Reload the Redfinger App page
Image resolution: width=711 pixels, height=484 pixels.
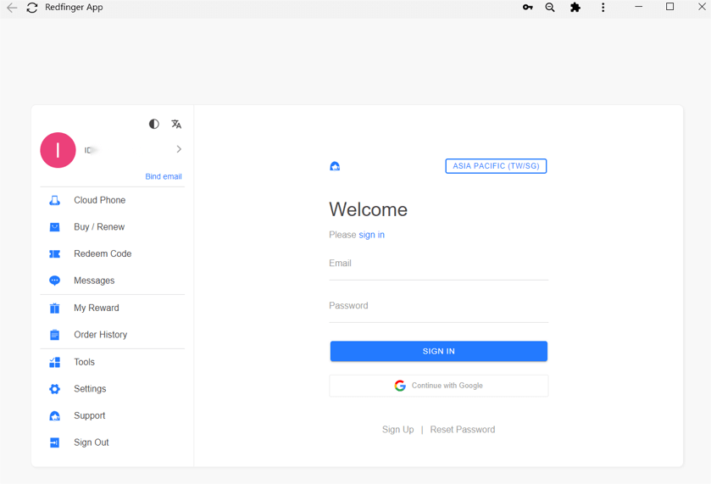(x=31, y=8)
